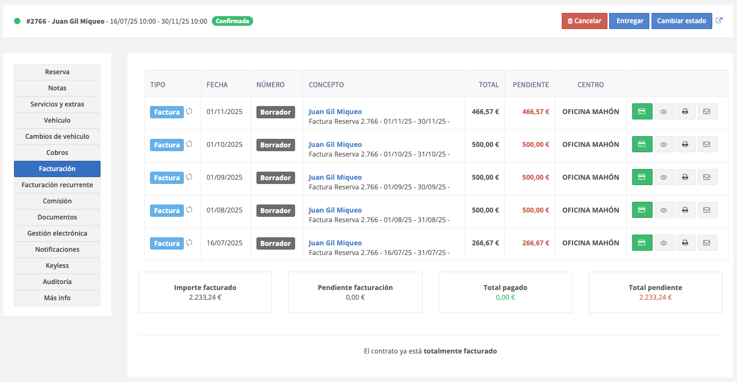Image resolution: width=737 pixels, height=382 pixels.
Task: Print the 16/07/2025 invoice
Action: tap(685, 243)
